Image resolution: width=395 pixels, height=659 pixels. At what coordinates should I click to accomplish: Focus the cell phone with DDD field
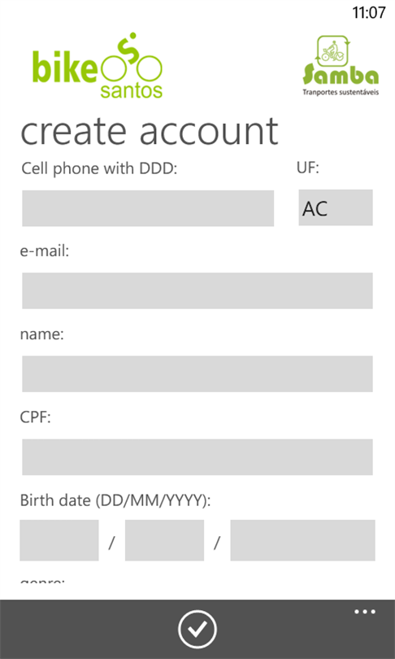(x=148, y=208)
